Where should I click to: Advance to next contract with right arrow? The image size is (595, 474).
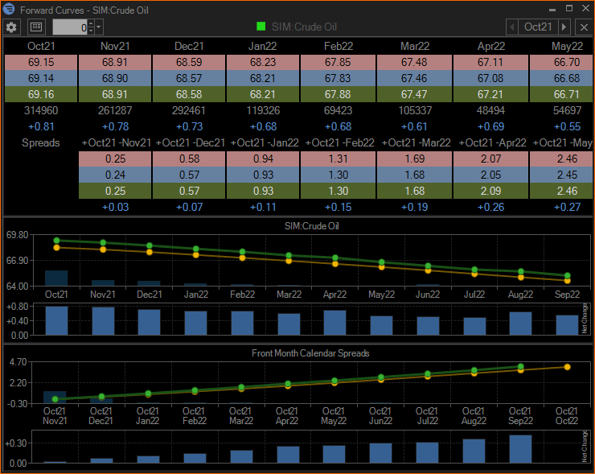[564, 27]
